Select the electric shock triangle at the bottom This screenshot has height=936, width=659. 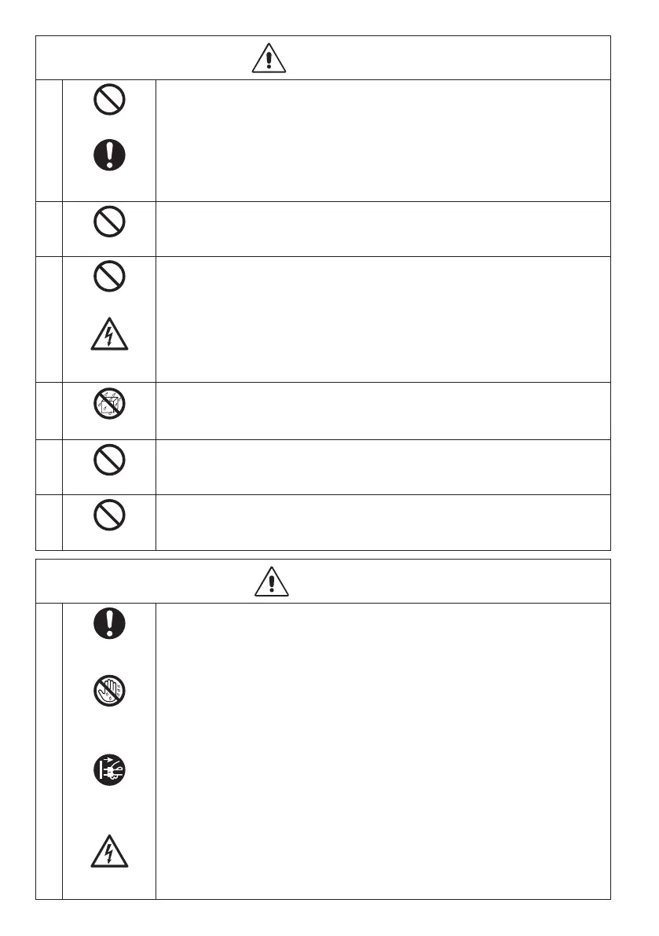tap(109, 851)
